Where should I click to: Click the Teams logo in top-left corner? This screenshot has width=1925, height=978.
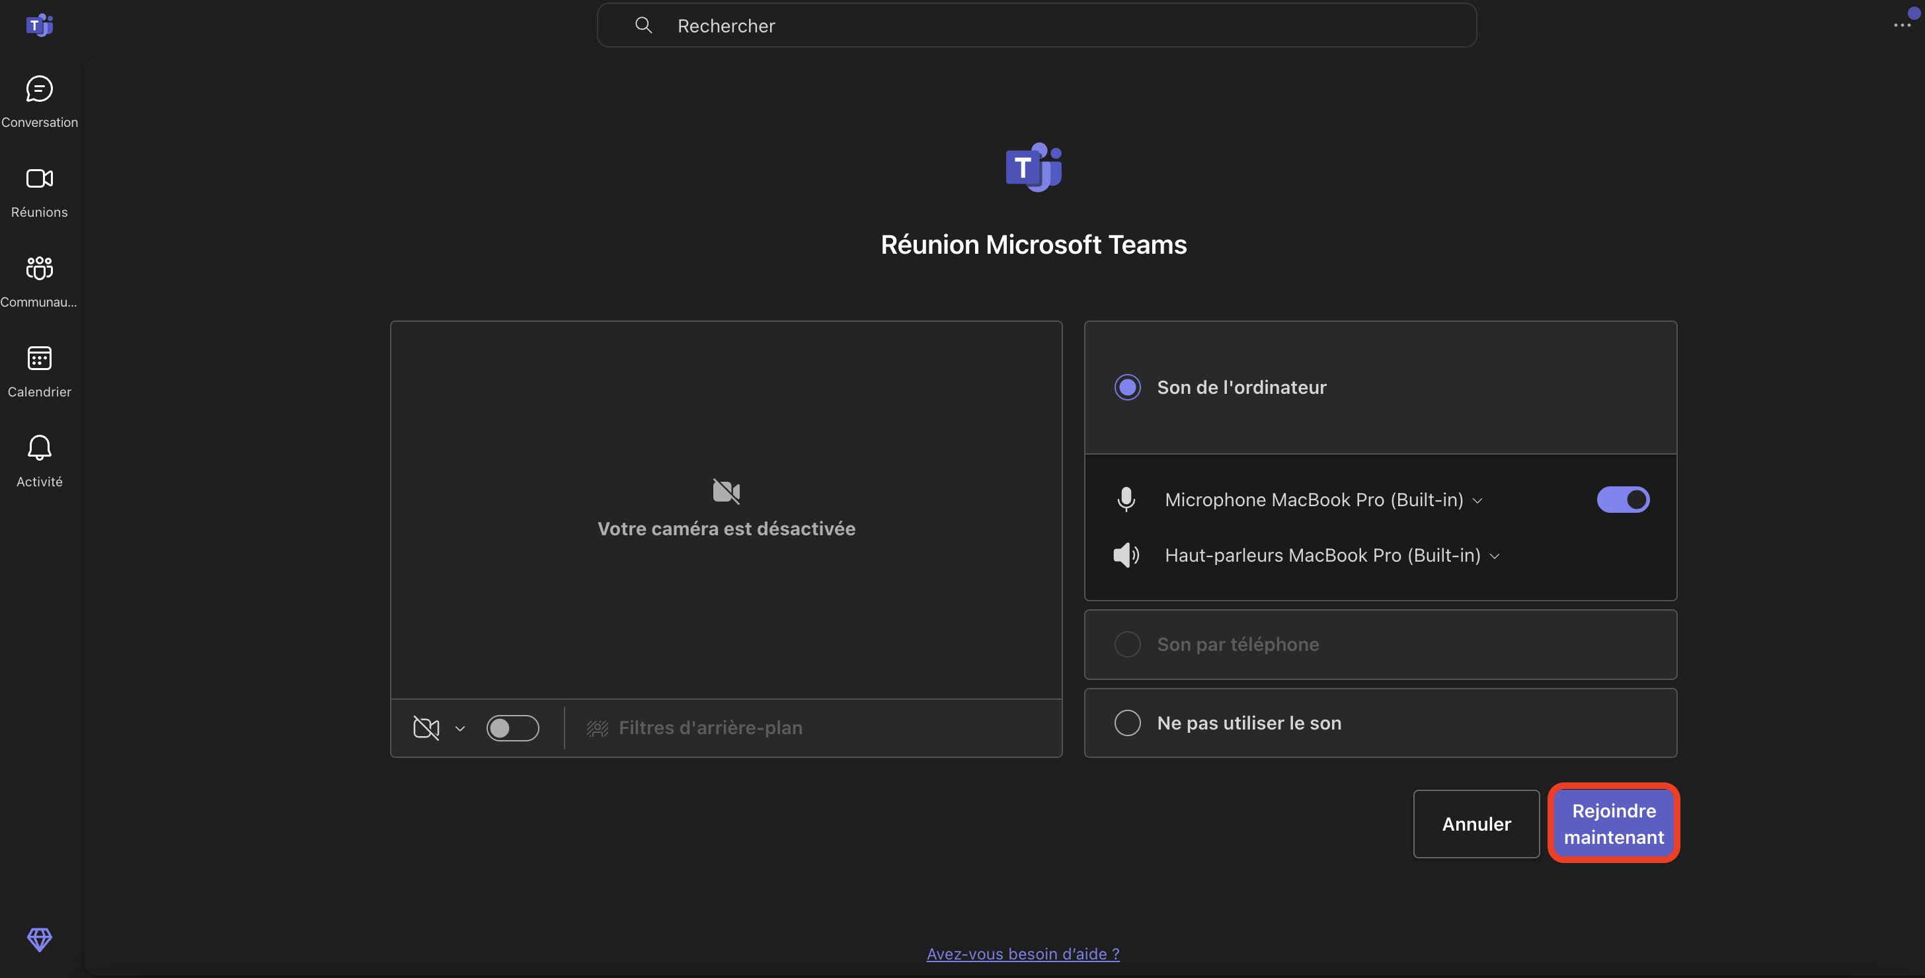click(x=39, y=25)
